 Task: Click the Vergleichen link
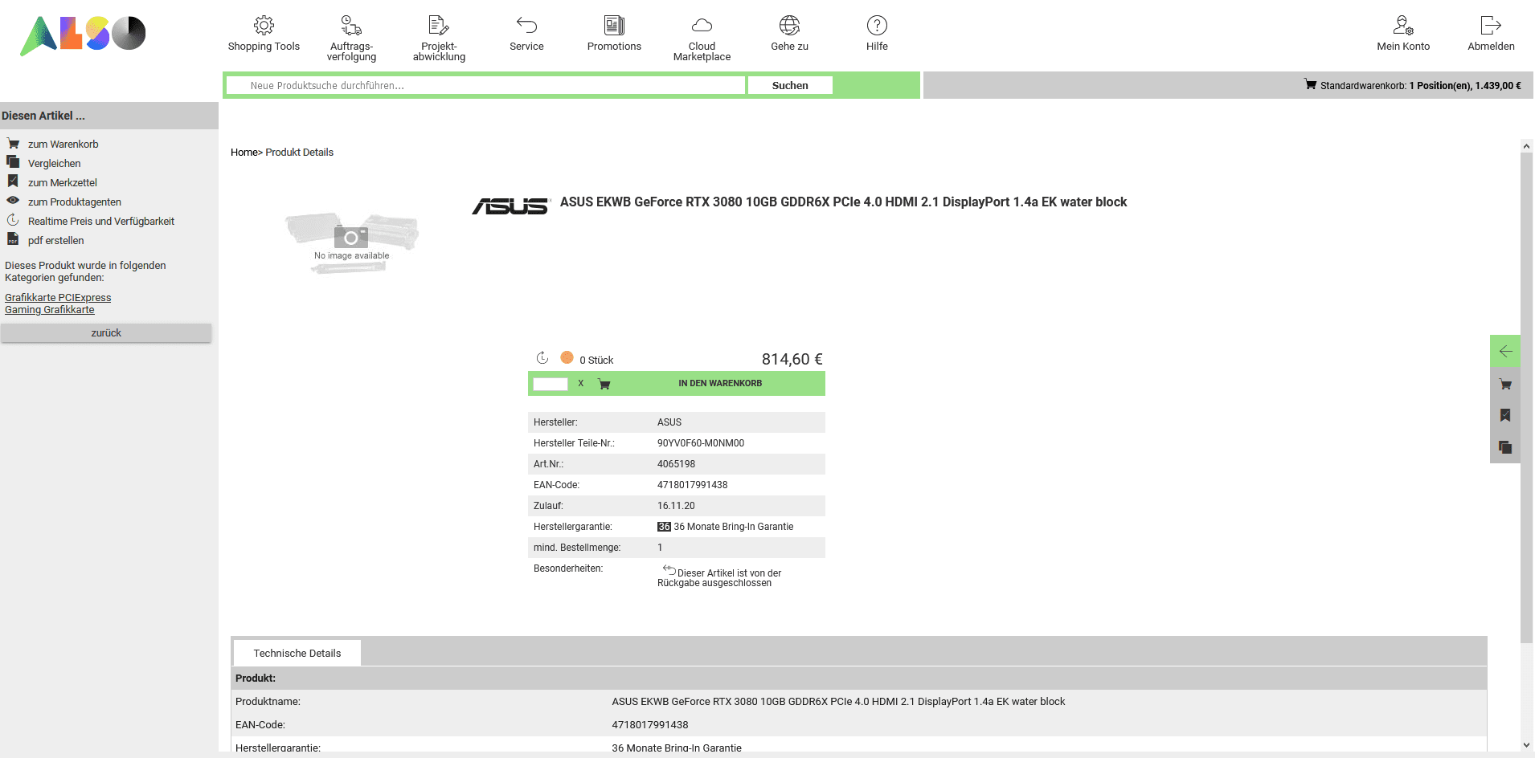click(55, 164)
